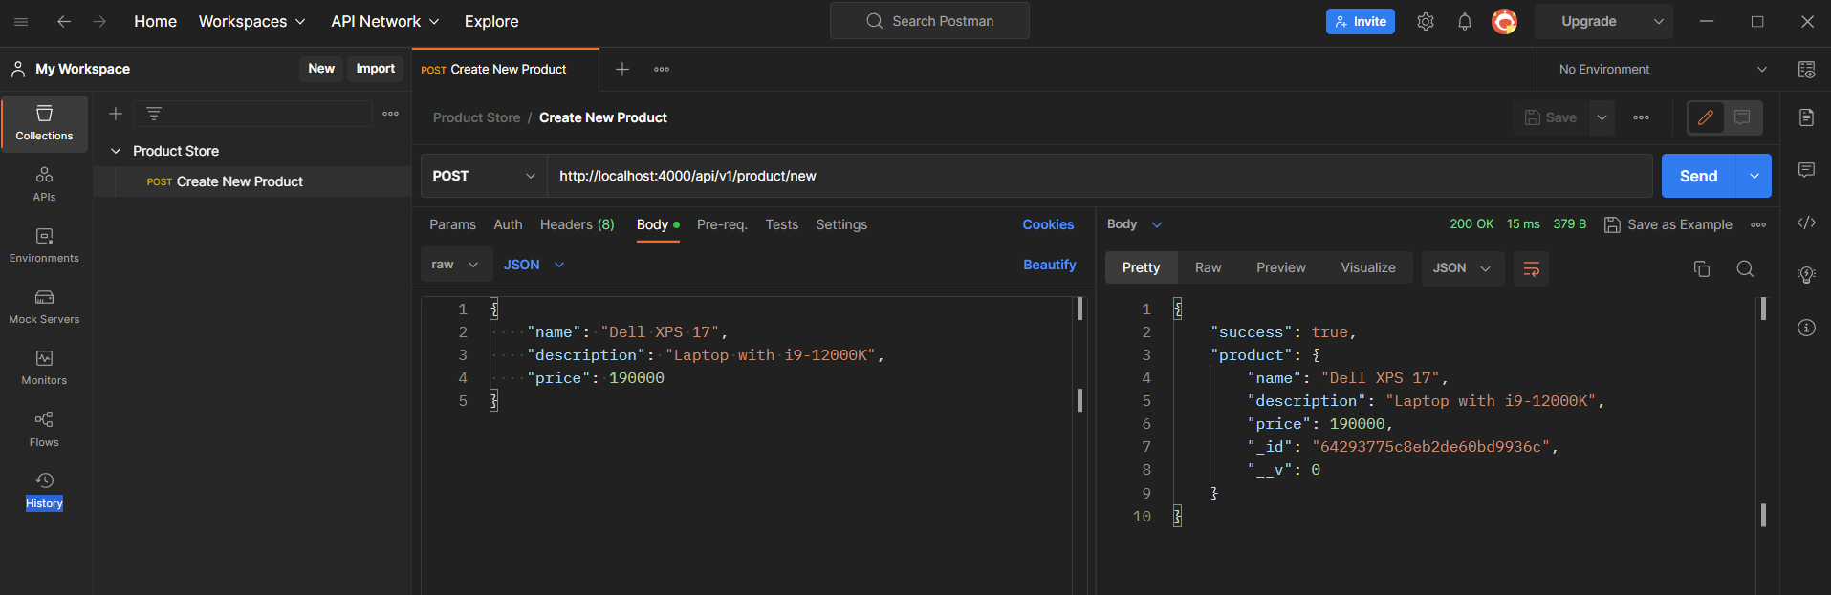Toggle word wrap in response viewer
Viewport: 1831px width, 595px height.
point(1531,269)
